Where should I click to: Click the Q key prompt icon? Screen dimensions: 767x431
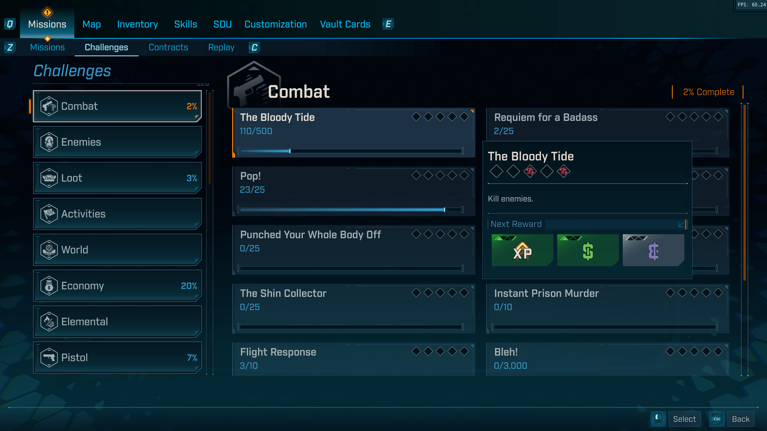pyautogui.click(x=10, y=24)
